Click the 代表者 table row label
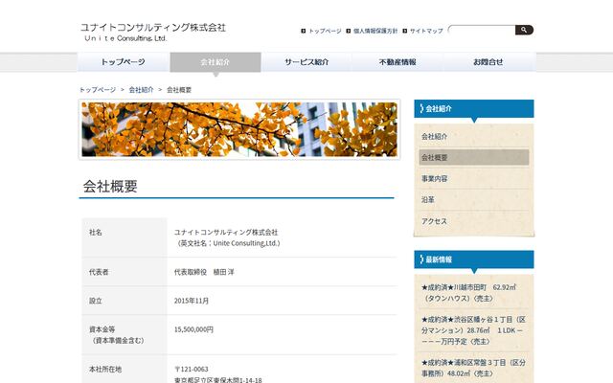Viewport: 613px width, 383px height. click(x=99, y=272)
